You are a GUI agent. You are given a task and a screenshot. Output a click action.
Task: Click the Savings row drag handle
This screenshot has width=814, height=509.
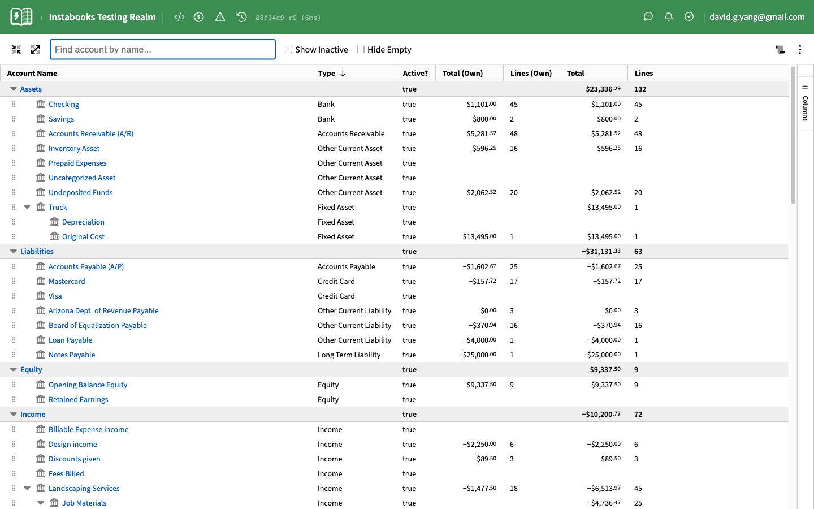click(14, 119)
